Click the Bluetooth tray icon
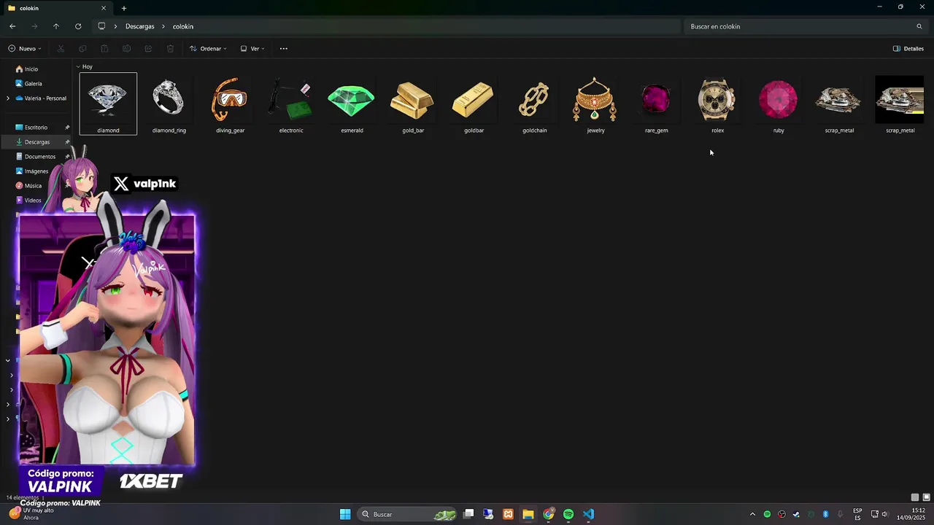 coord(825,514)
